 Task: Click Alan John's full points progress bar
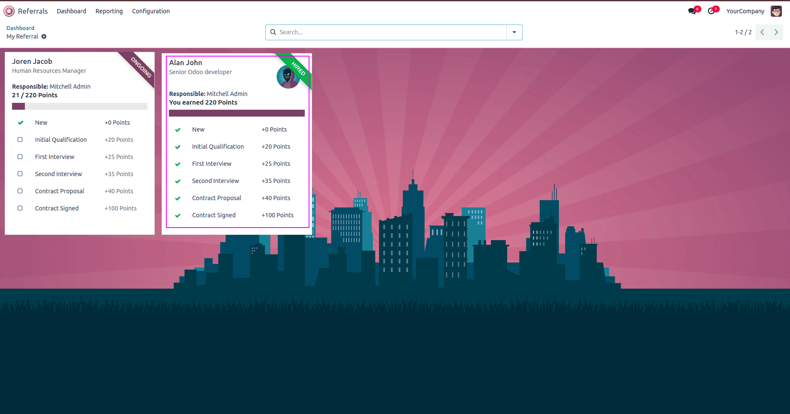(x=237, y=113)
